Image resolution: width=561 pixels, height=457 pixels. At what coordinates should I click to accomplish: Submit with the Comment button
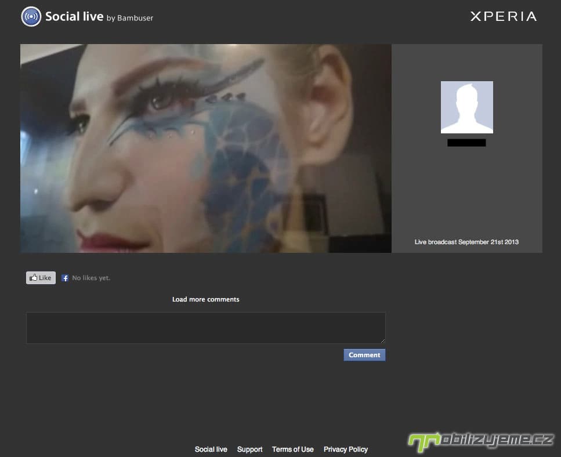(x=364, y=355)
